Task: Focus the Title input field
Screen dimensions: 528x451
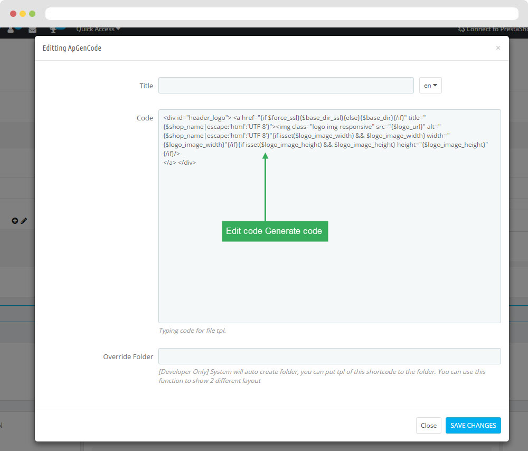Action: [x=286, y=86]
